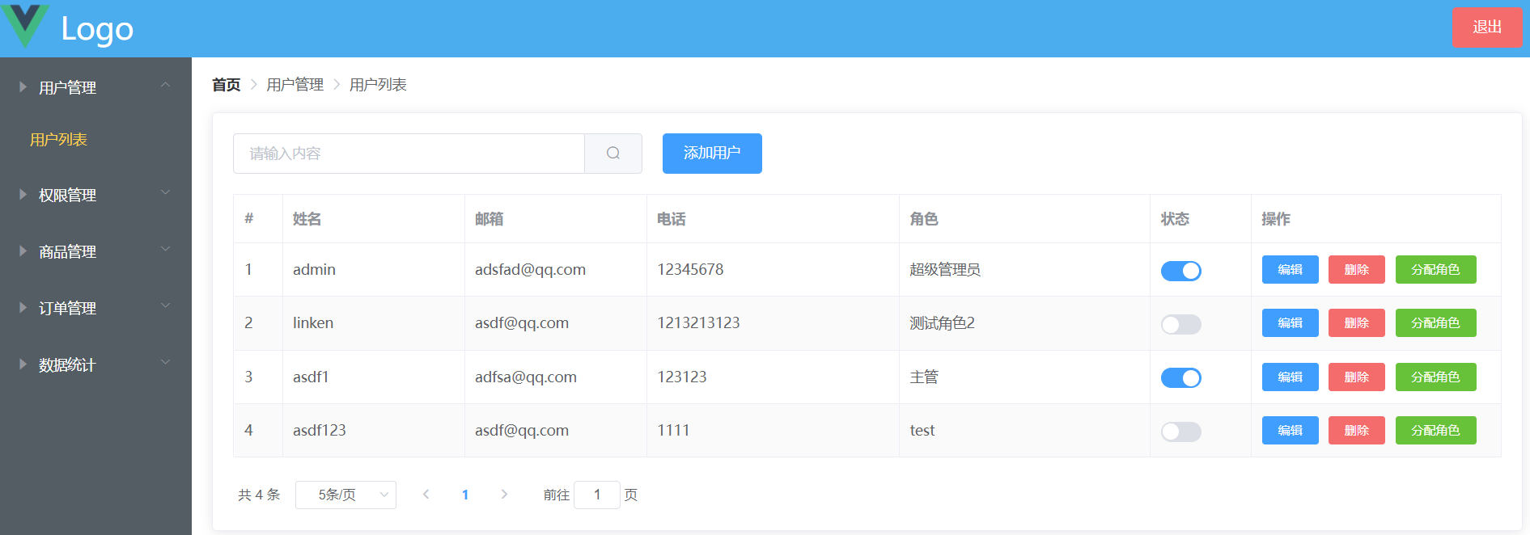Disable the status switch for asdf1
This screenshot has width=1530, height=535.
(1181, 377)
